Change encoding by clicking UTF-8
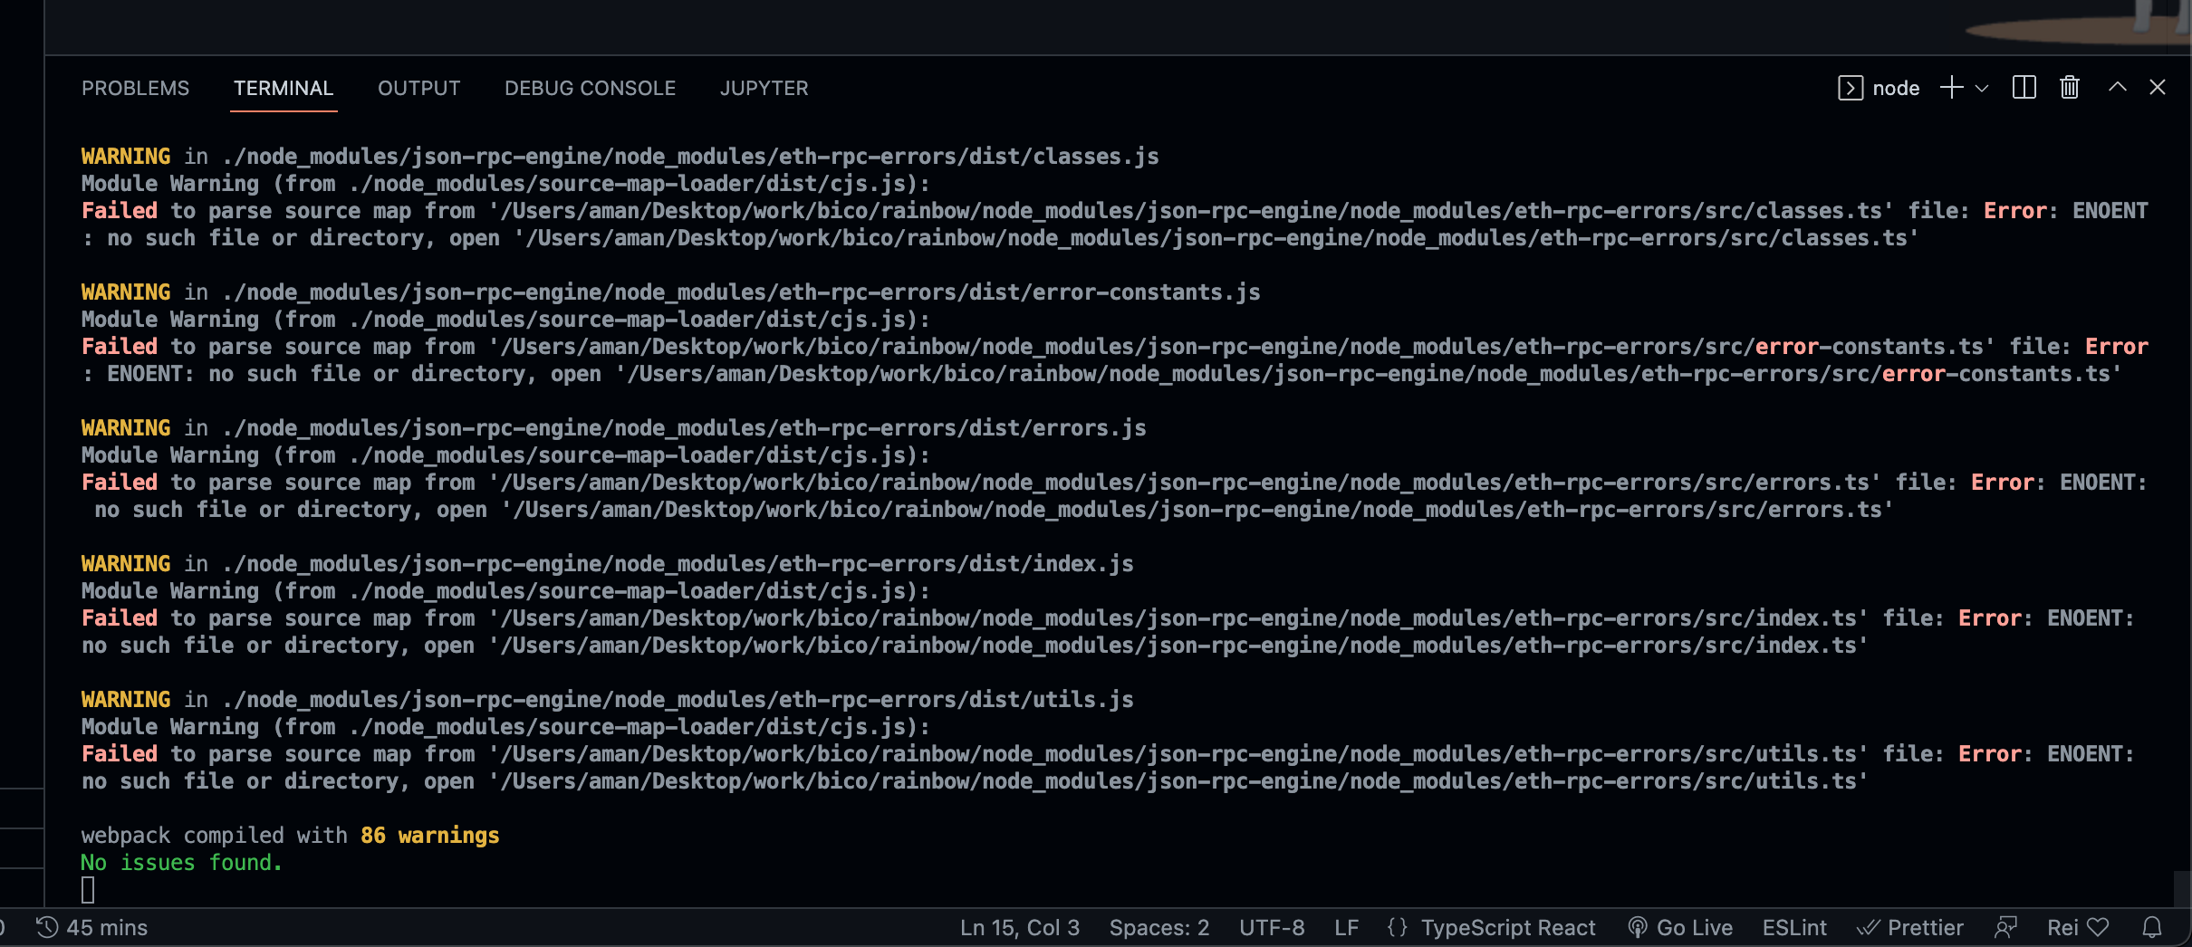2192x947 pixels. (1272, 927)
